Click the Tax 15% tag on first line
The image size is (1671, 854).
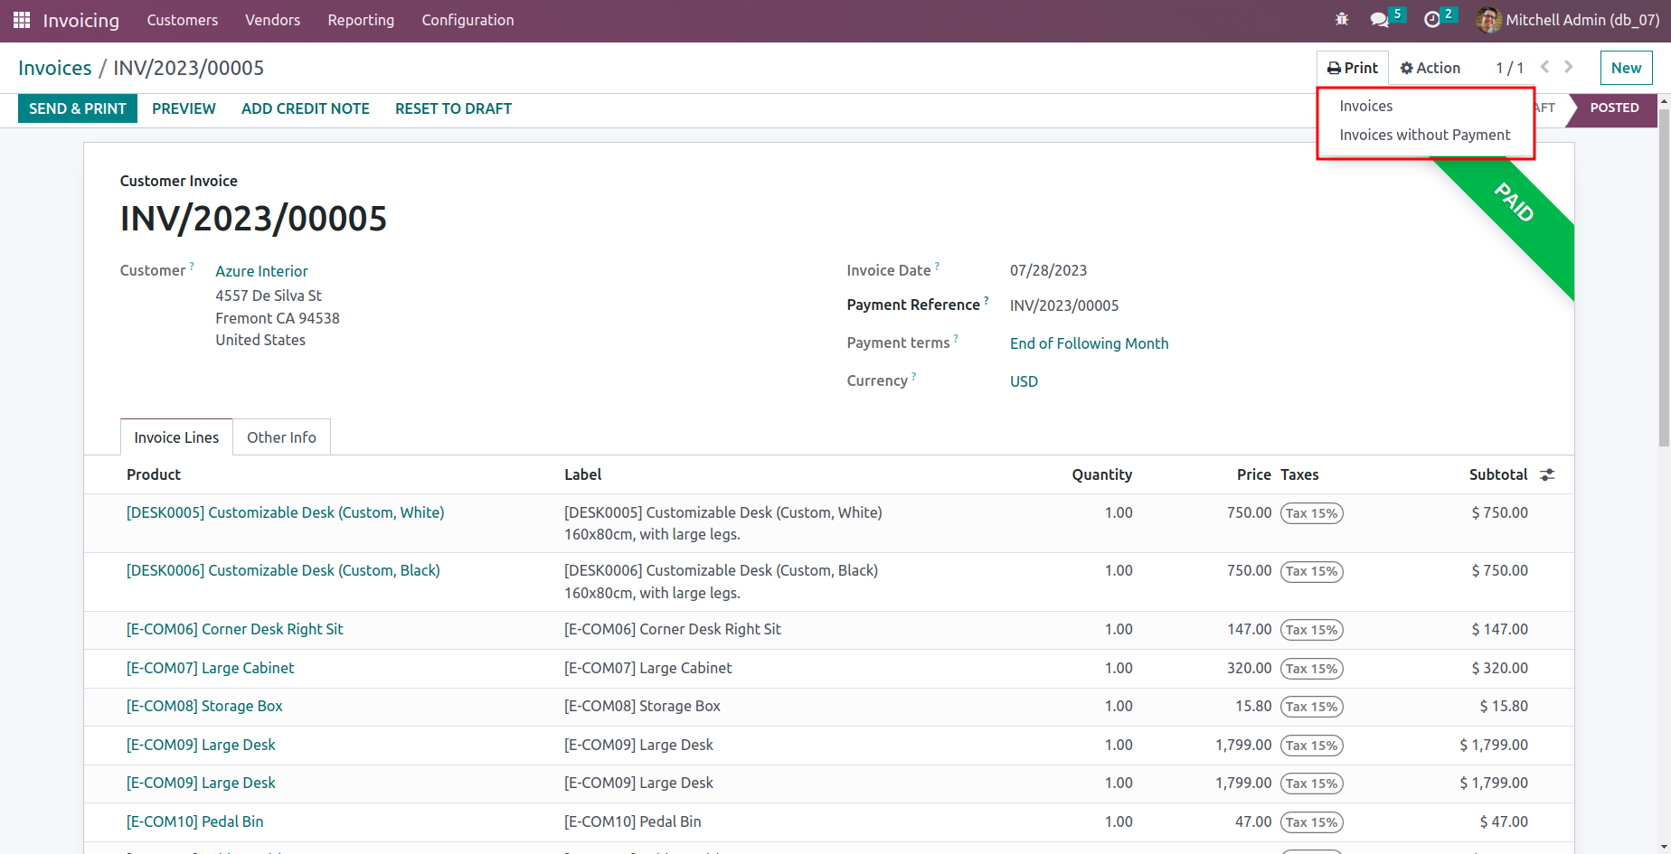tap(1311, 513)
